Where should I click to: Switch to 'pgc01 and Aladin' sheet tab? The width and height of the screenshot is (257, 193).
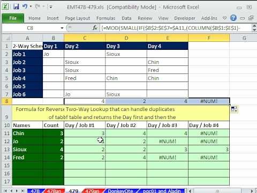162,191
